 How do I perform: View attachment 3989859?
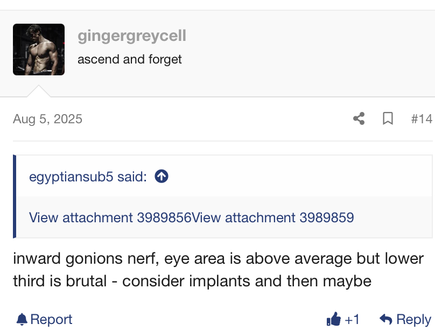273,217
